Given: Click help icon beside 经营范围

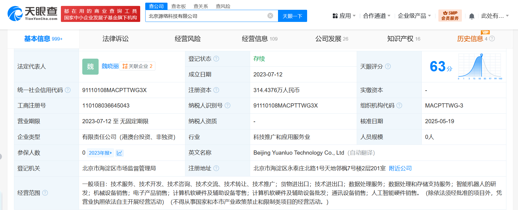Looking at the screenshot, I should [x=45, y=193].
